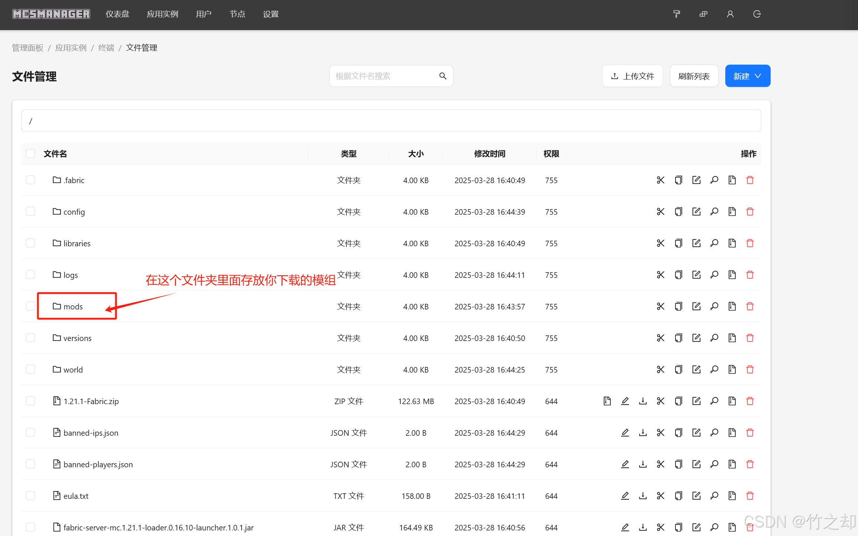Open the mods folder
Viewport: 858px width, 536px height.
point(73,307)
